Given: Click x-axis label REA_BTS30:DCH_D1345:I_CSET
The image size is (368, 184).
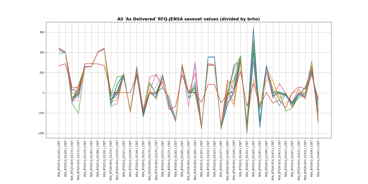Looking at the screenshot, I should (x=227, y=160).
